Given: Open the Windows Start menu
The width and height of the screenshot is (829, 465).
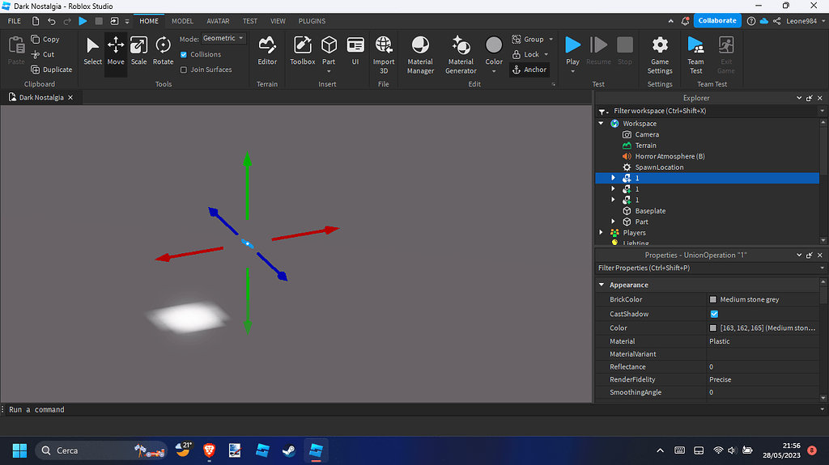Looking at the screenshot, I should tap(19, 450).
